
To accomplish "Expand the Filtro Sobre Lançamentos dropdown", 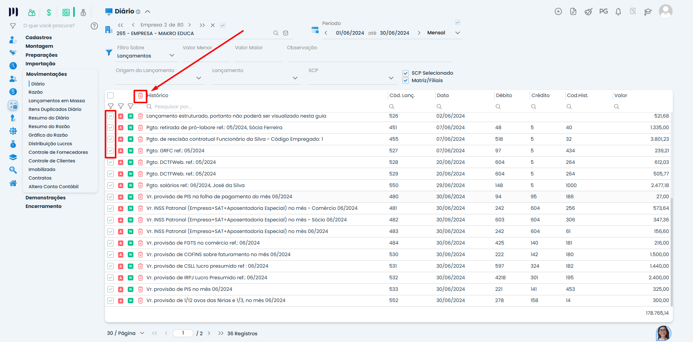I will pos(172,56).
